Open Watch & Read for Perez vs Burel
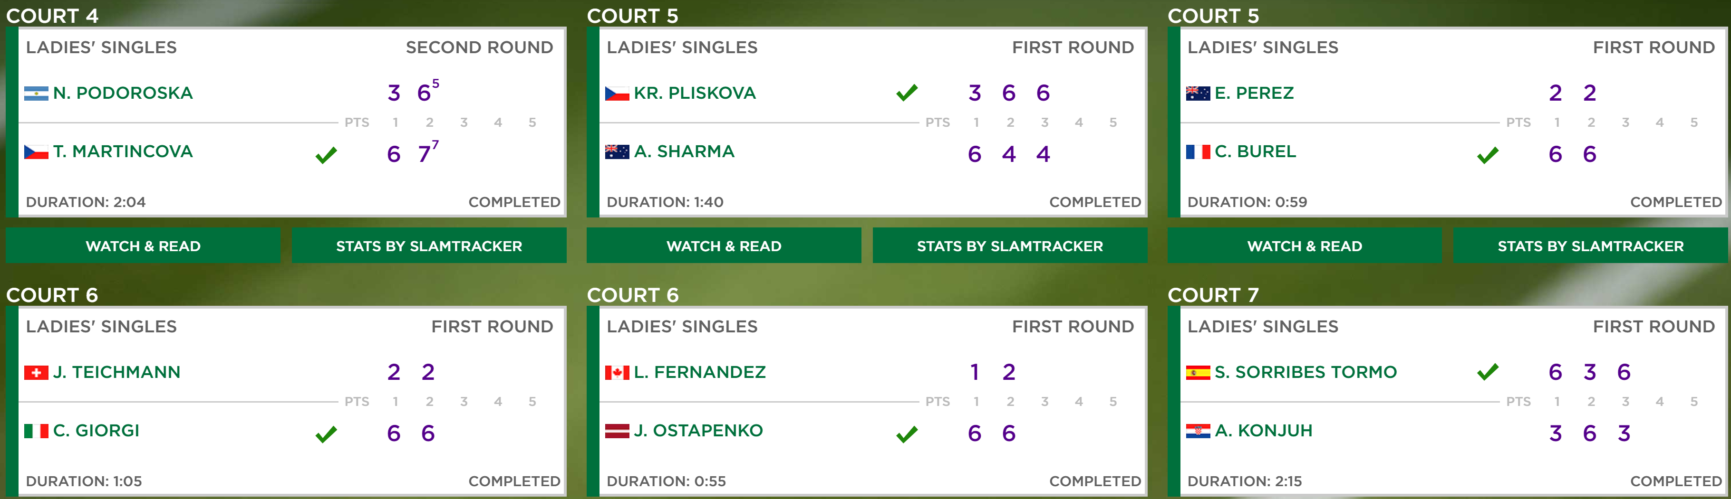1731x499 pixels. click(x=1304, y=245)
